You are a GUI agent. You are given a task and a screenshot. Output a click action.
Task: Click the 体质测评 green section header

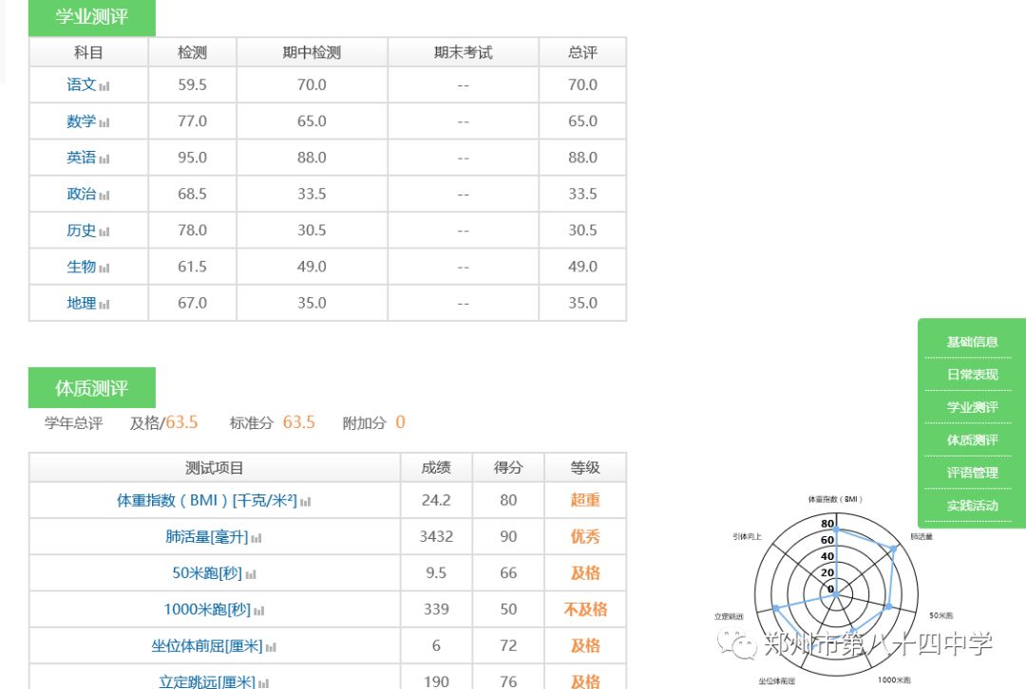[x=91, y=388]
